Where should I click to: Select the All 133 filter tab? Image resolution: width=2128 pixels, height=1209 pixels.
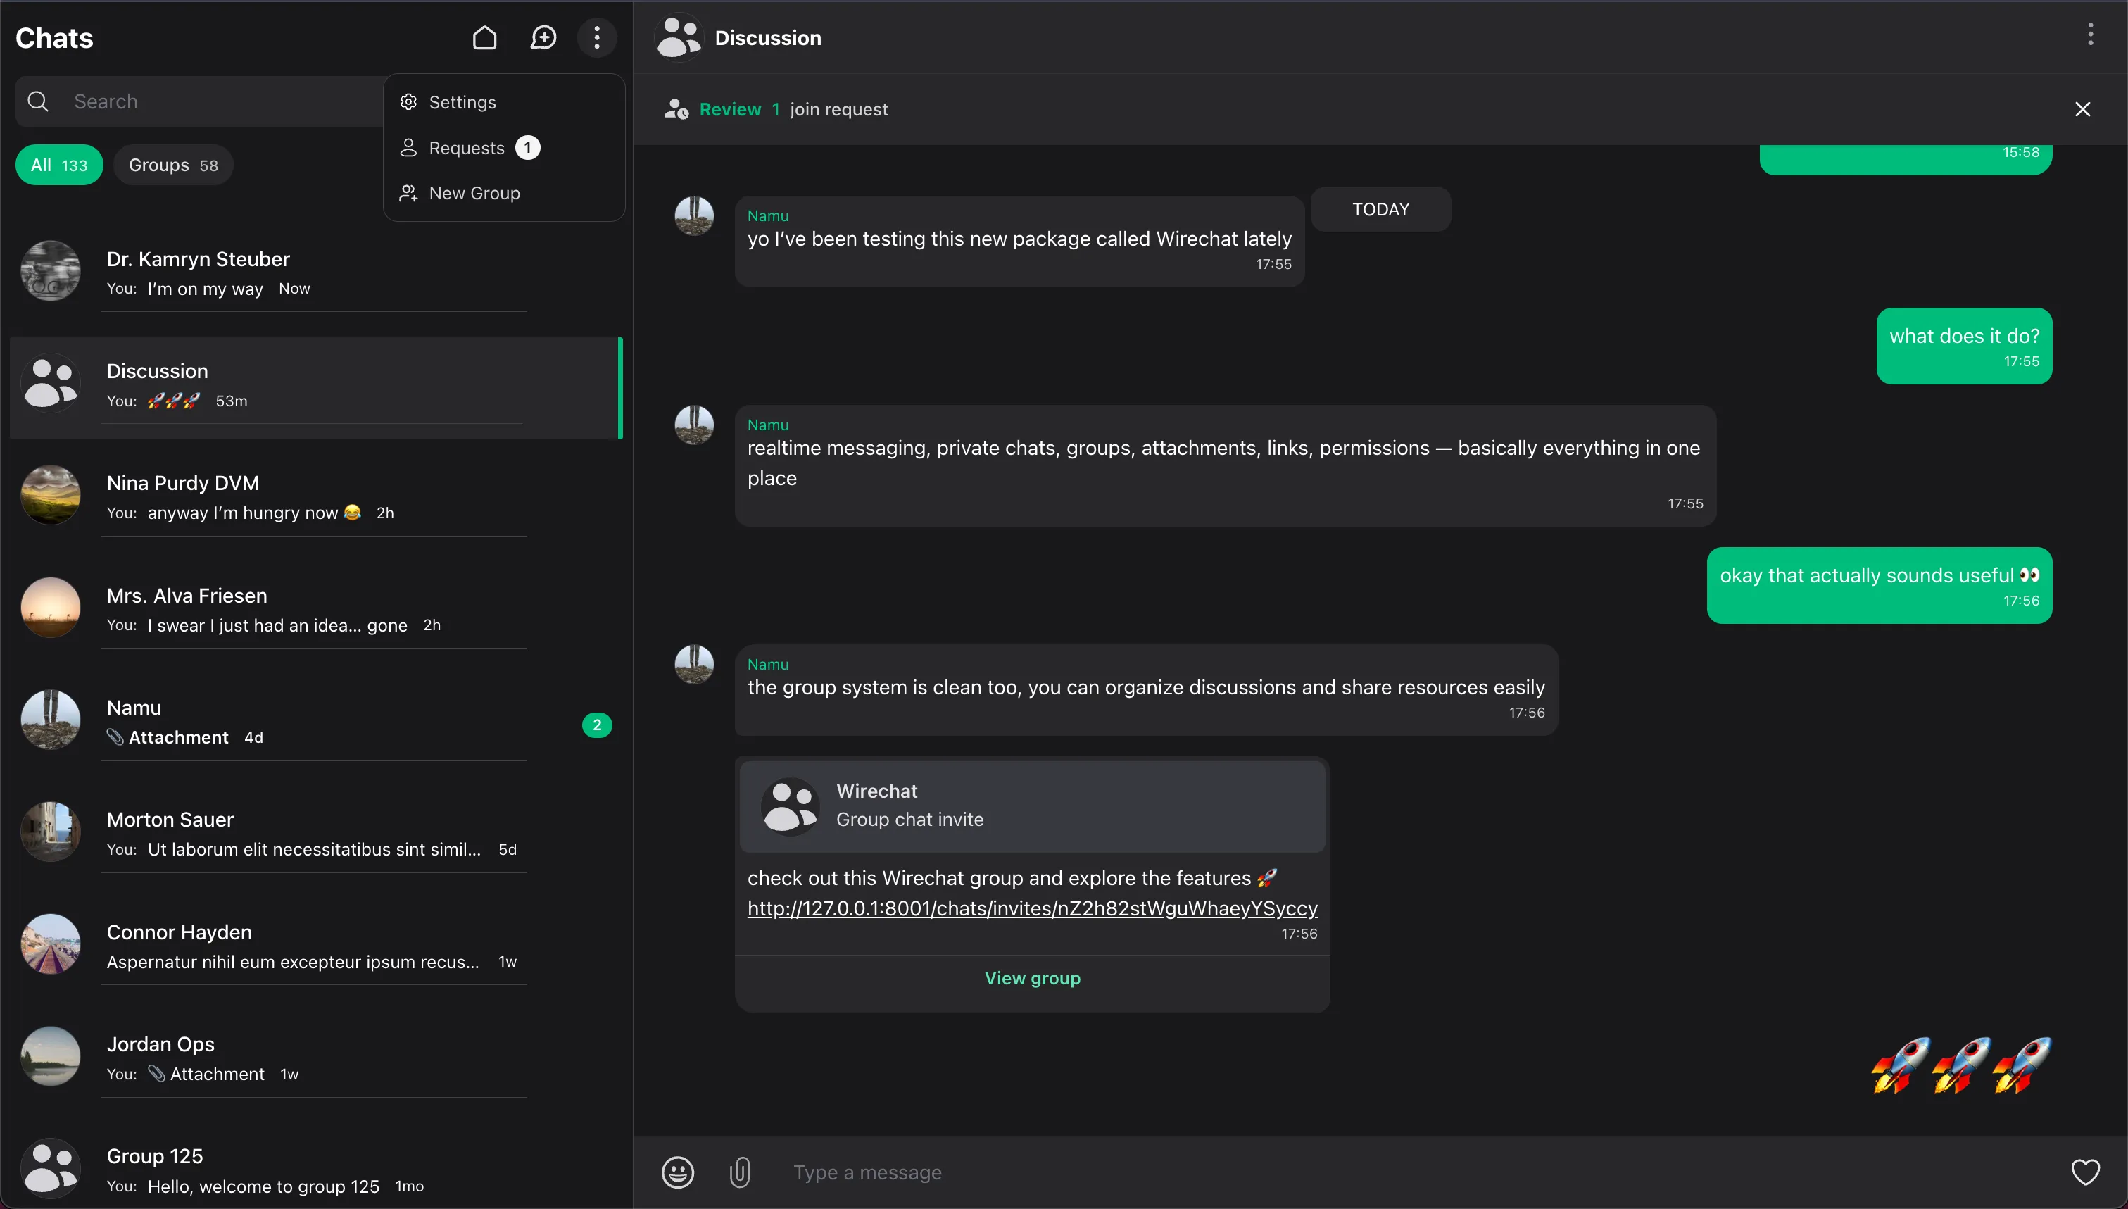59,164
